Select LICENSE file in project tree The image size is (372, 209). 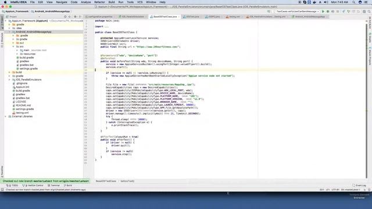21,102
